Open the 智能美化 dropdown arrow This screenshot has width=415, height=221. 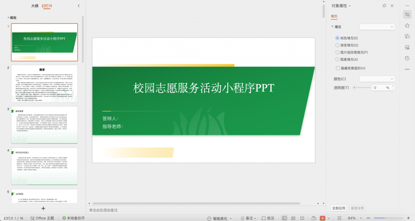231,219
